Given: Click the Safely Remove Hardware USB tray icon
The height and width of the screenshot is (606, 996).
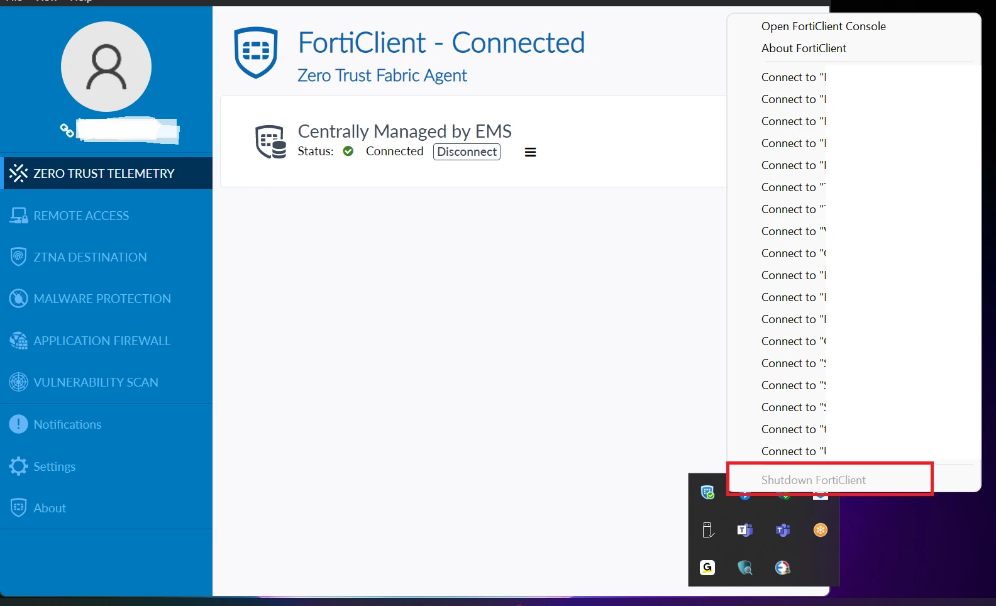Looking at the screenshot, I should pos(707,530).
